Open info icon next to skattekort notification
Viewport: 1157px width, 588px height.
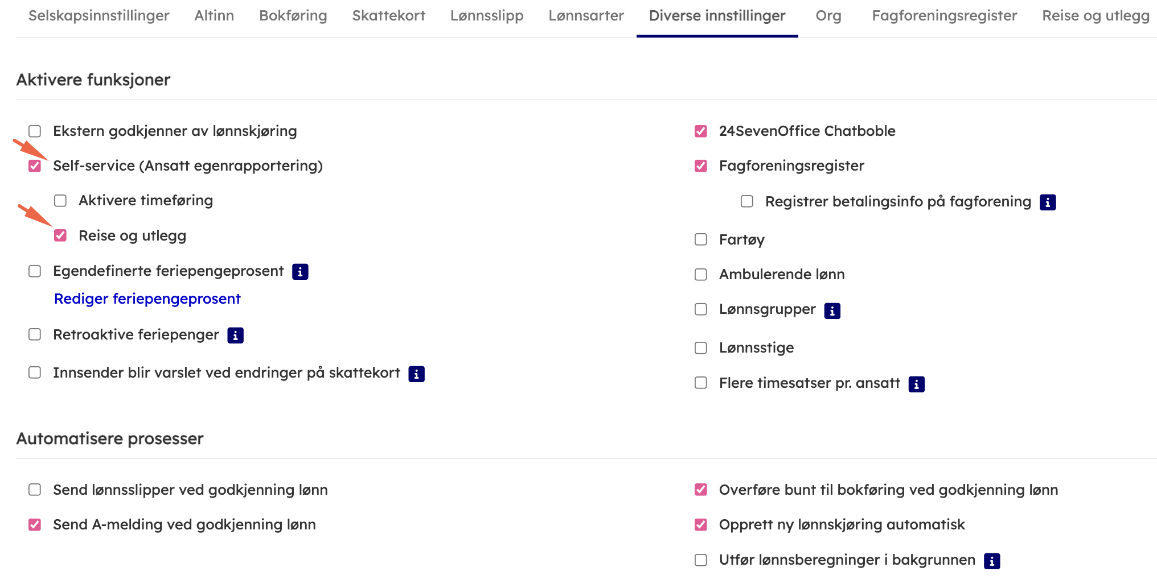click(416, 374)
